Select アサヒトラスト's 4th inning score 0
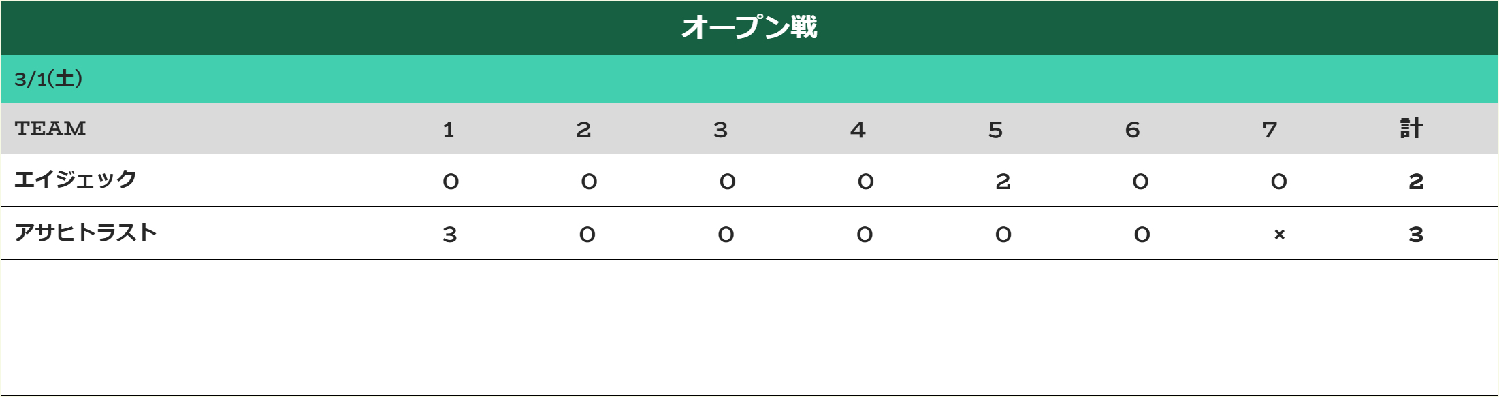 point(865,235)
